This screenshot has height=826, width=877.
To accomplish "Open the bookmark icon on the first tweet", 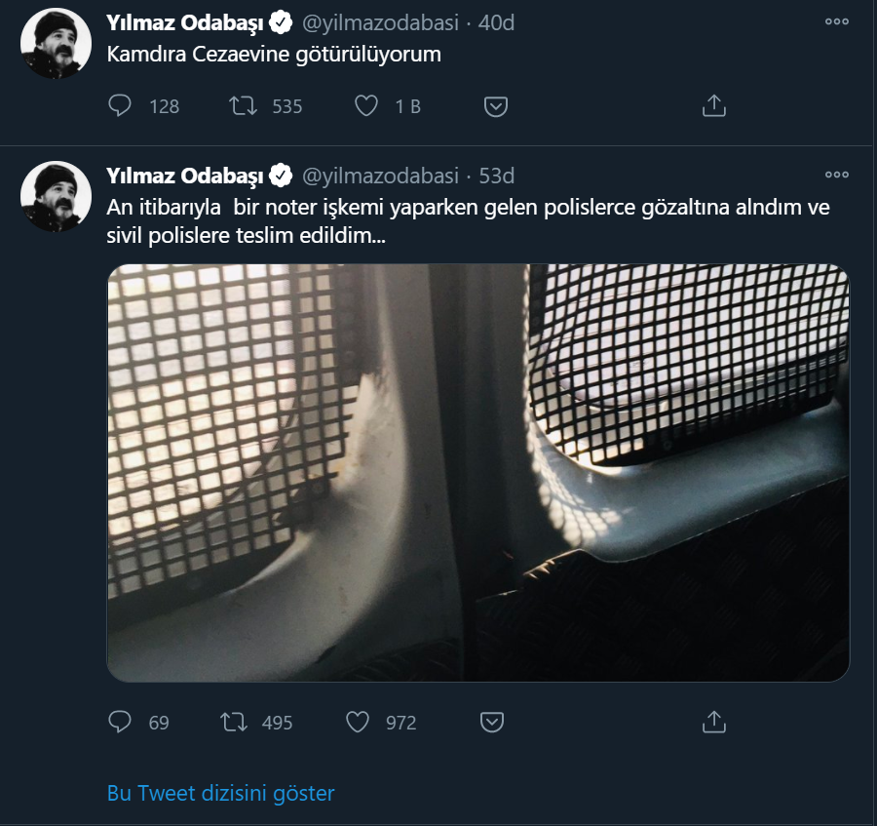I will [498, 107].
